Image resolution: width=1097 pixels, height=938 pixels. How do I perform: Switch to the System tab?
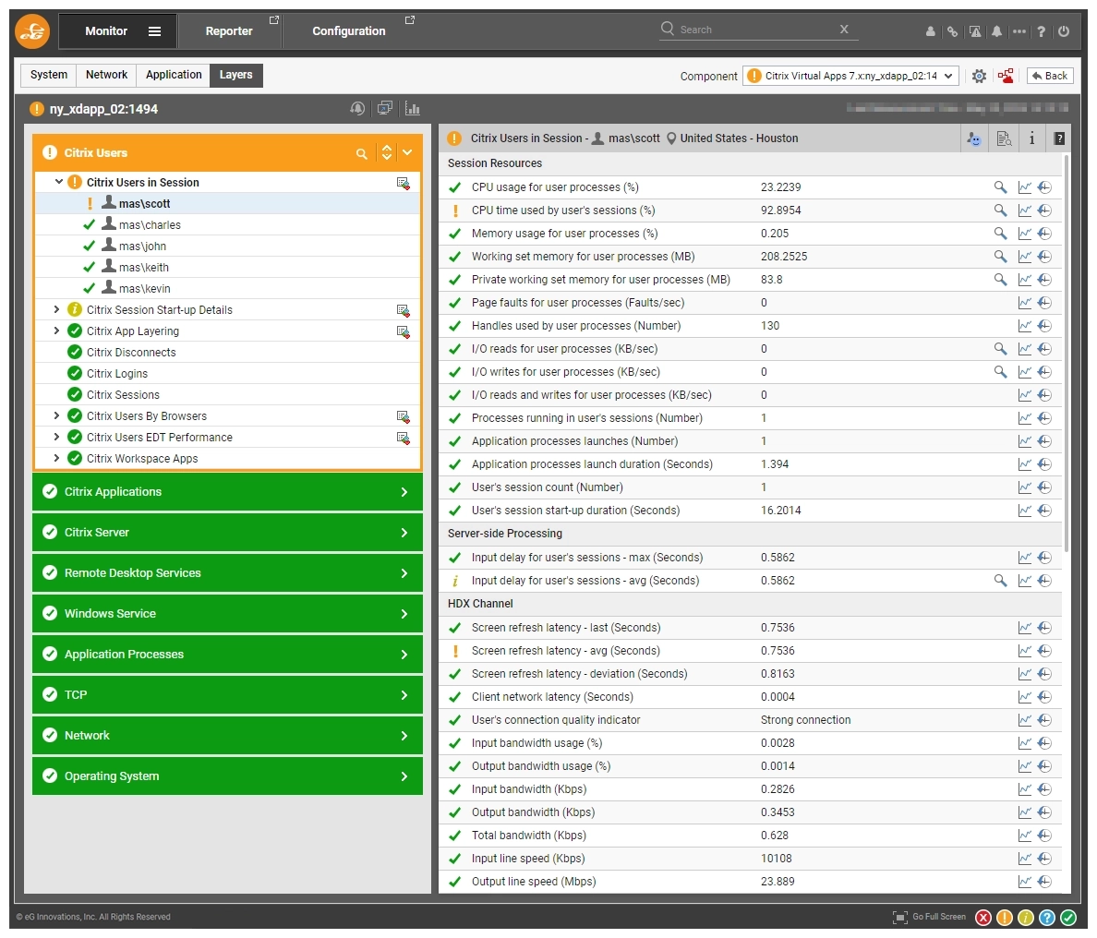49,75
